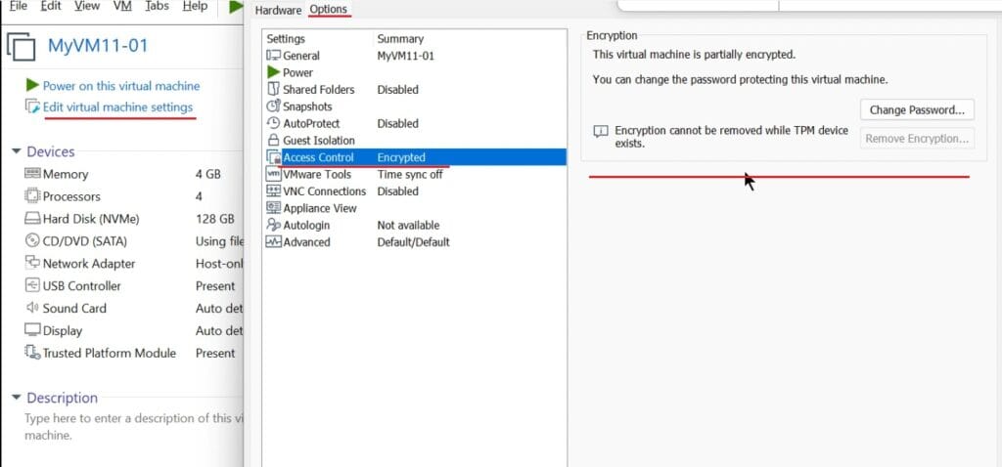Click the Snapshots icon
The width and height of the screenshot is (1002, 467).
(x=274, y=106)
